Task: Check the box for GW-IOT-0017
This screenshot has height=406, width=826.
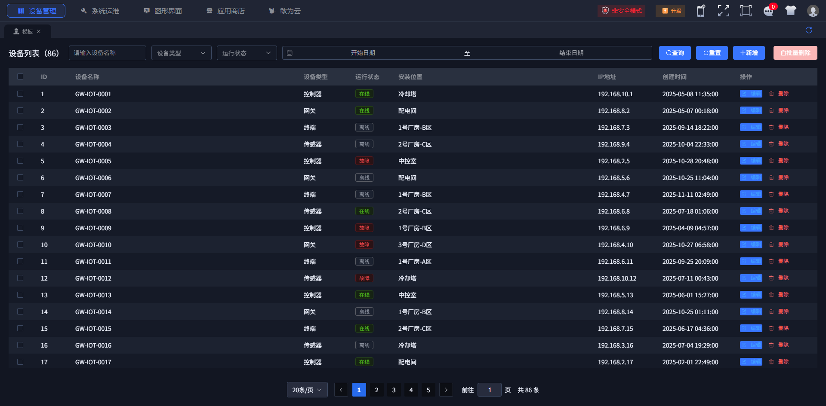Action: [x=20, y=362]
